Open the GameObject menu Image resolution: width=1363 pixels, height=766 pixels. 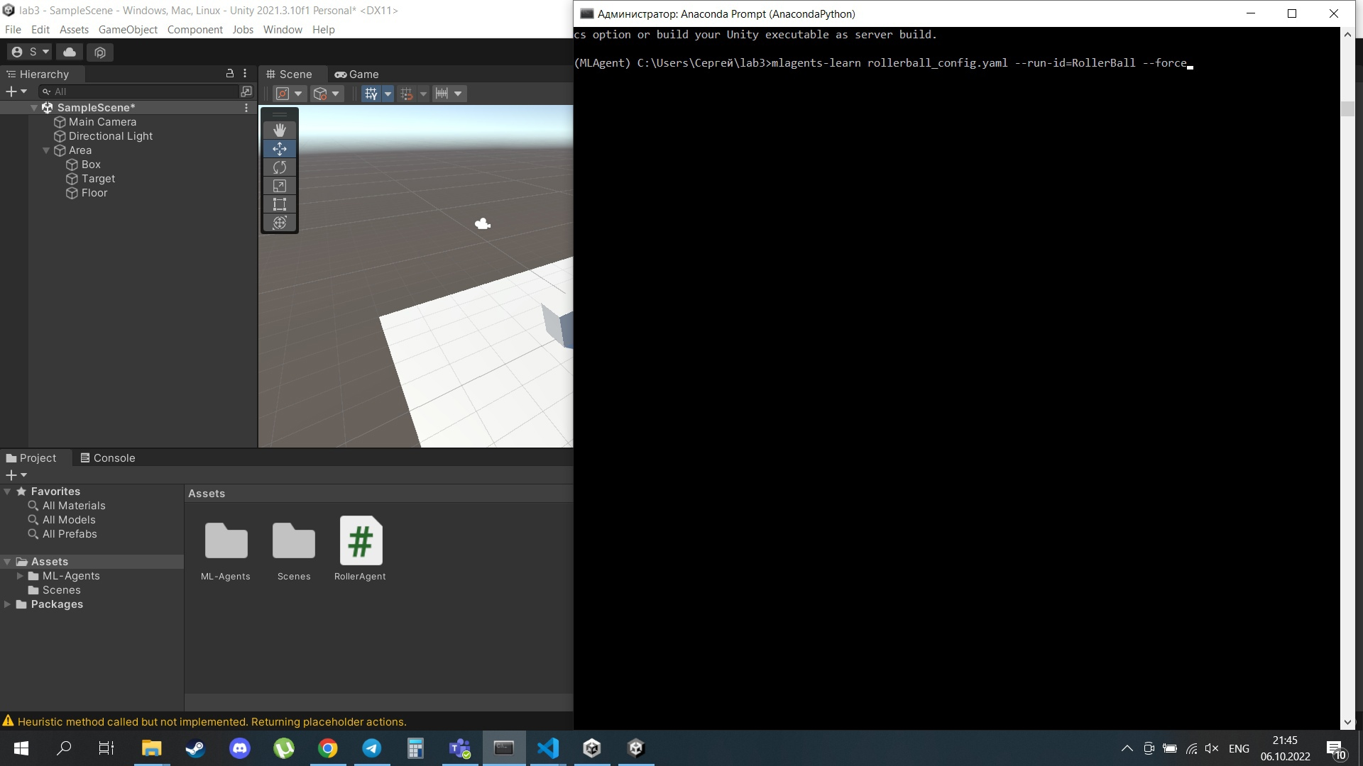click(x=128, y=30)
